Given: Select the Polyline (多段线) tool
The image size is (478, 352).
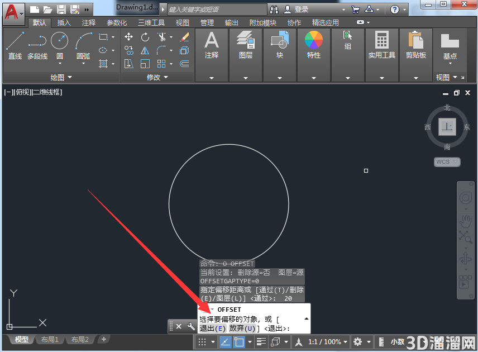Looking at the screenshot, I should pos(37,41).
